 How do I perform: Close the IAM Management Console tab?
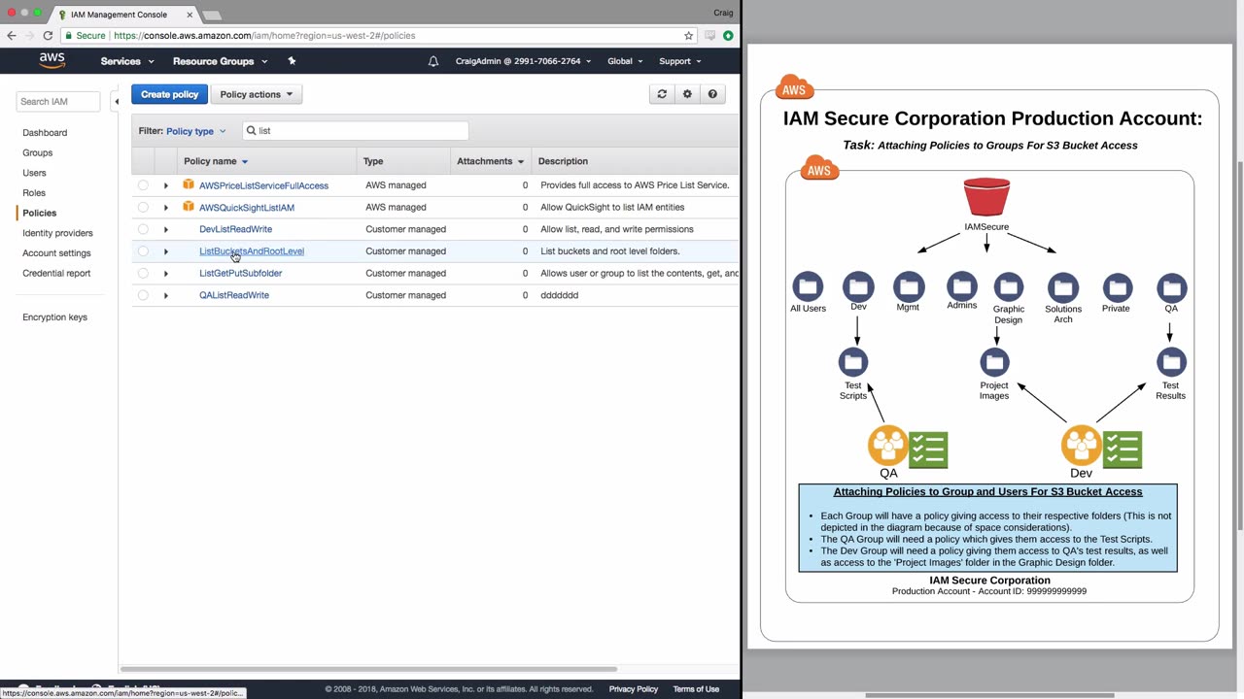click(x=190, y=15)
